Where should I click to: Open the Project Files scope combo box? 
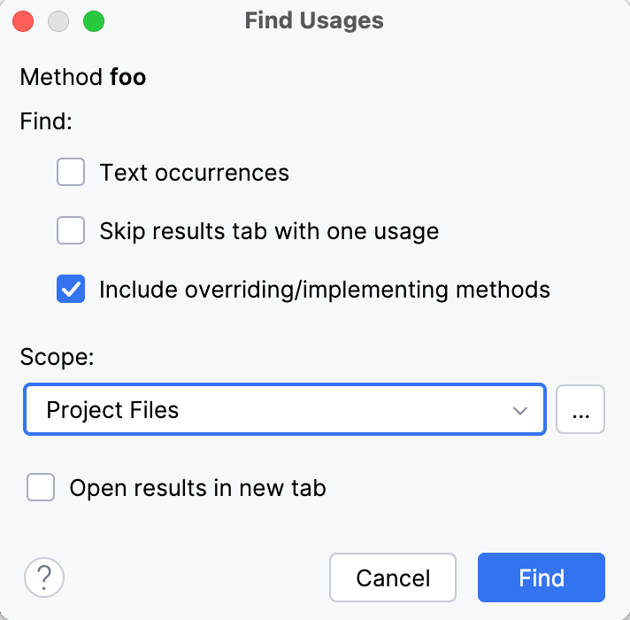pyautogui.click(x=265, y=409)
